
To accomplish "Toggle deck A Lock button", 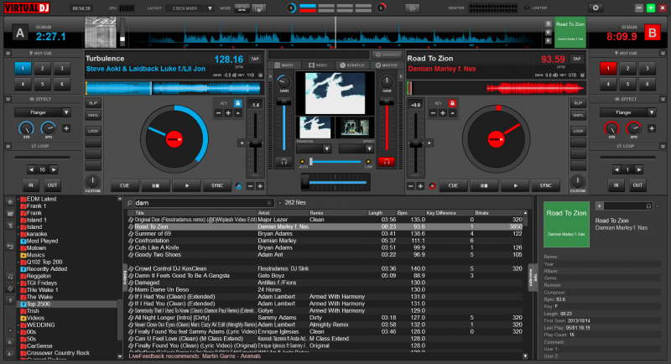I will coord(93,131).
